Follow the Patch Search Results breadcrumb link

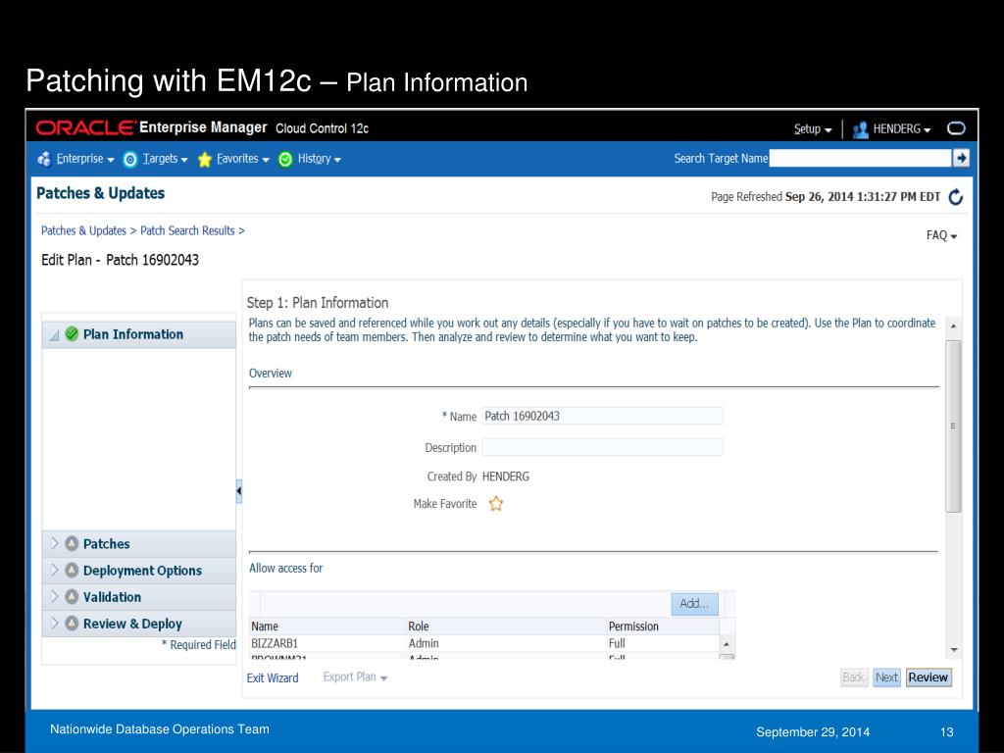point(187,230)
